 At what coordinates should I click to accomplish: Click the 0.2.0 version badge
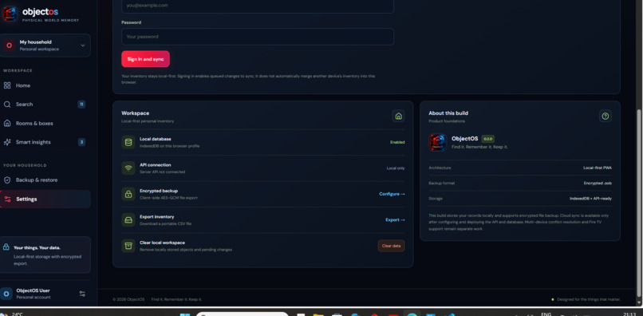[487, 139]
